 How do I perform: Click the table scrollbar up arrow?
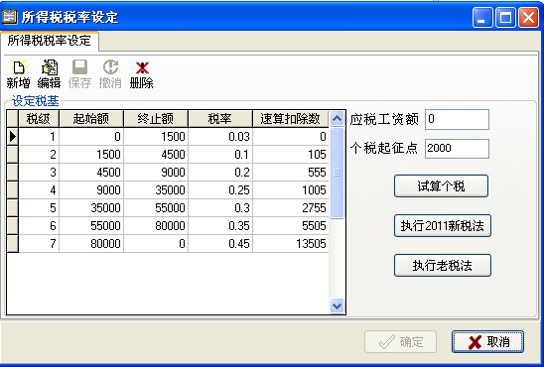[x=337, y=119]
